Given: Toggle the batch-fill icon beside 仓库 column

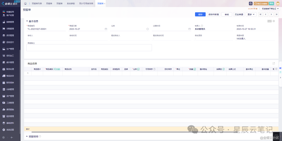Looking at the screenshot, I should [138, 69].
